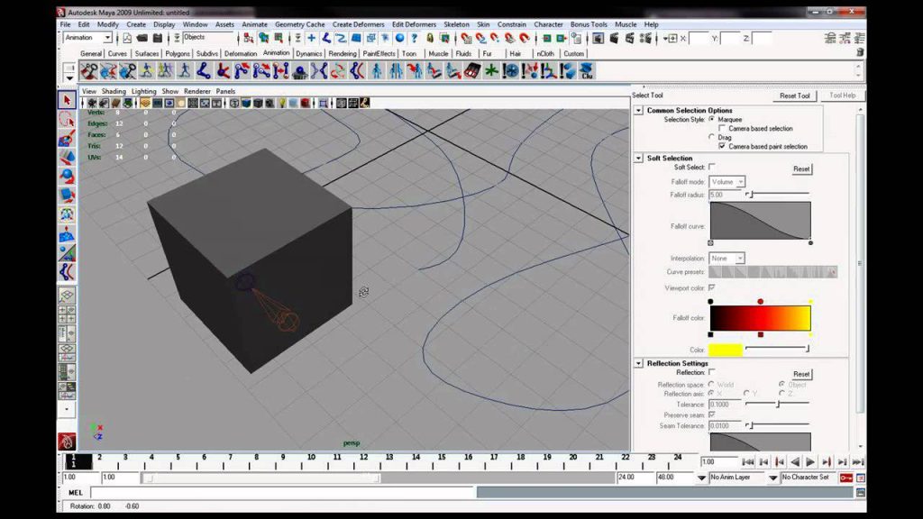
Task: Select the Soft Modification tool
Action: click(67, 233)
